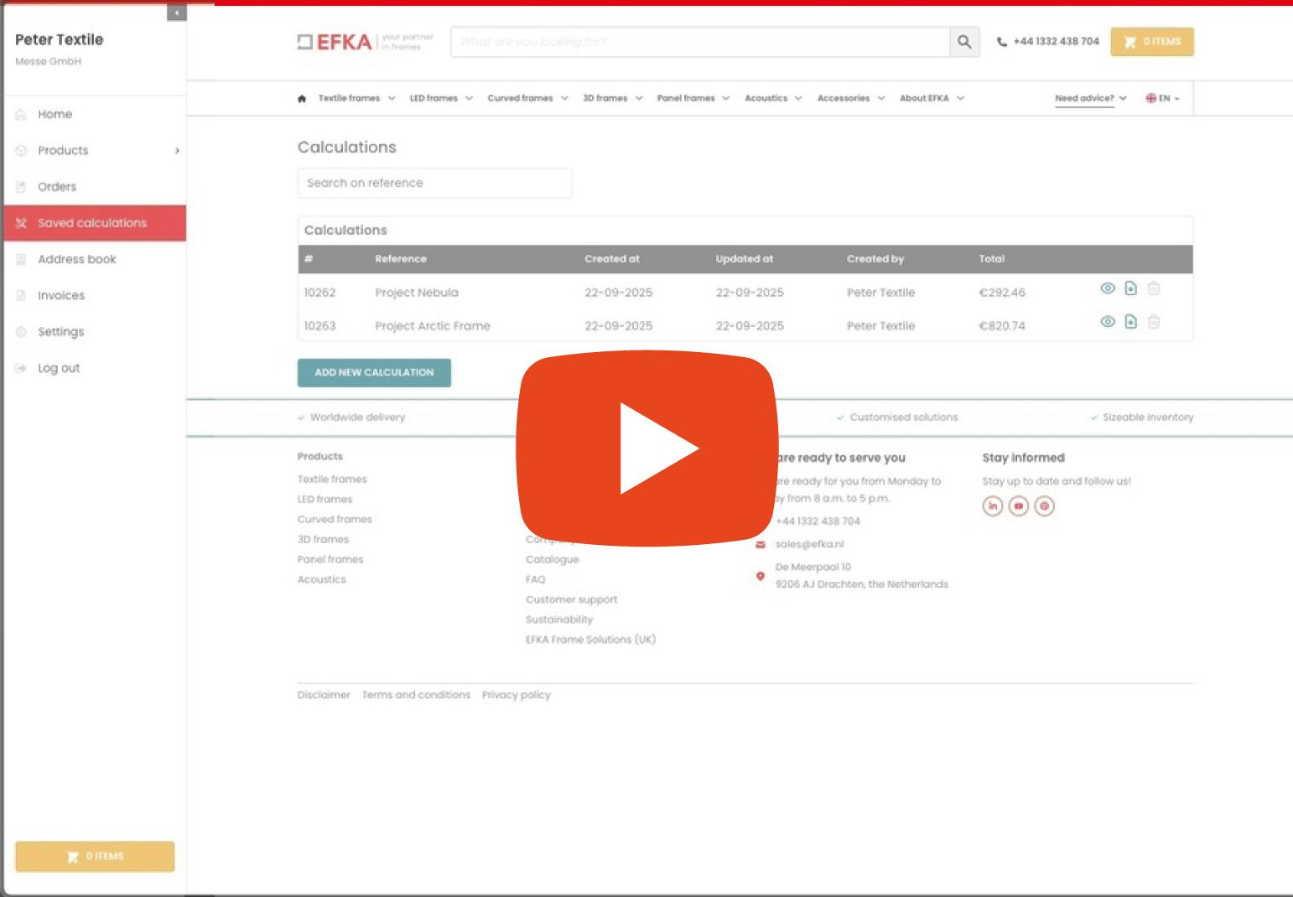Open the EN language selector
The height and width of the screenshot is (897, 1293).
[1163, 98]
